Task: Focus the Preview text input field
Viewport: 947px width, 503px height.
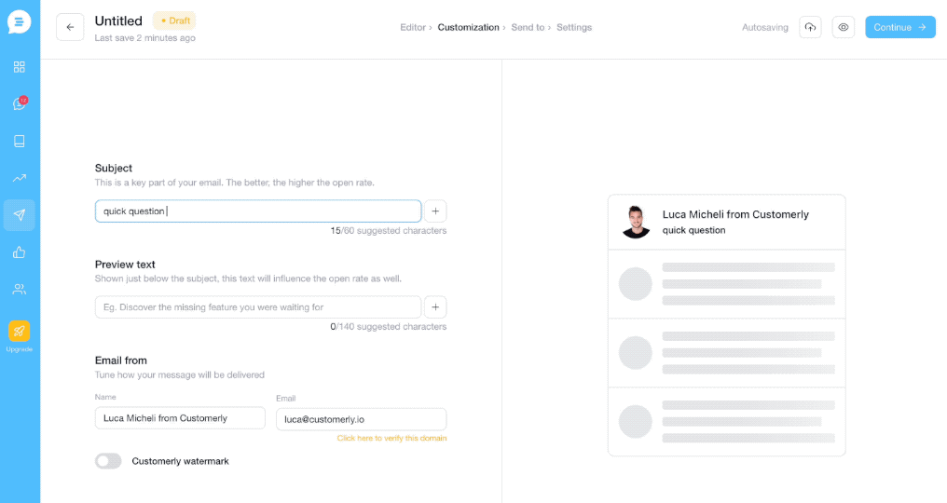Action: (258, 307)
